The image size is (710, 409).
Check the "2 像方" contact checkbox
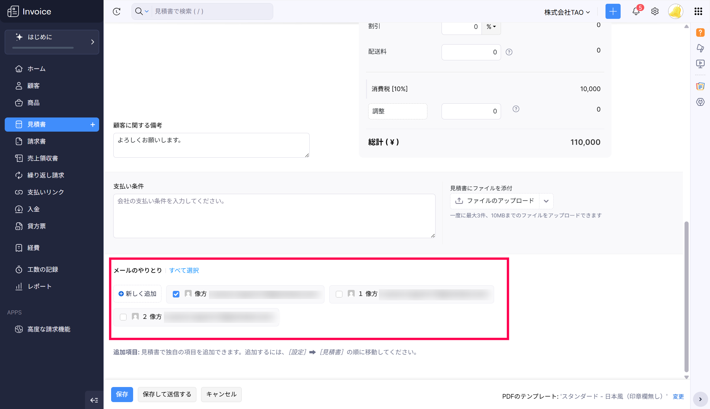(123, 317)
